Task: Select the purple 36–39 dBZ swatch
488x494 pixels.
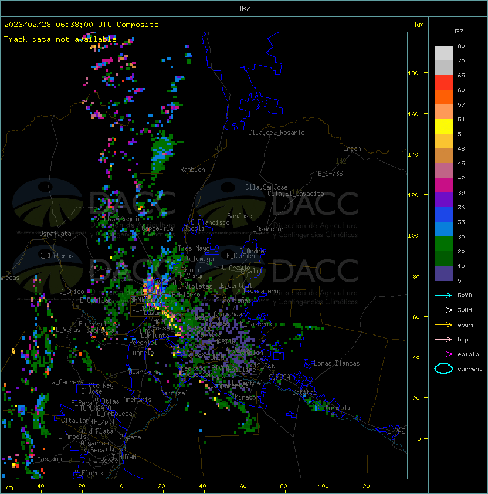Action: click(x=443, y=200)
